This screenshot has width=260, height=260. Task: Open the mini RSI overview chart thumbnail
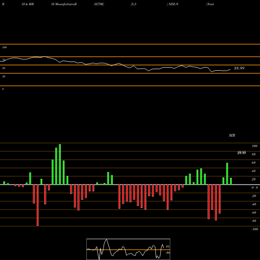point(128,249)
